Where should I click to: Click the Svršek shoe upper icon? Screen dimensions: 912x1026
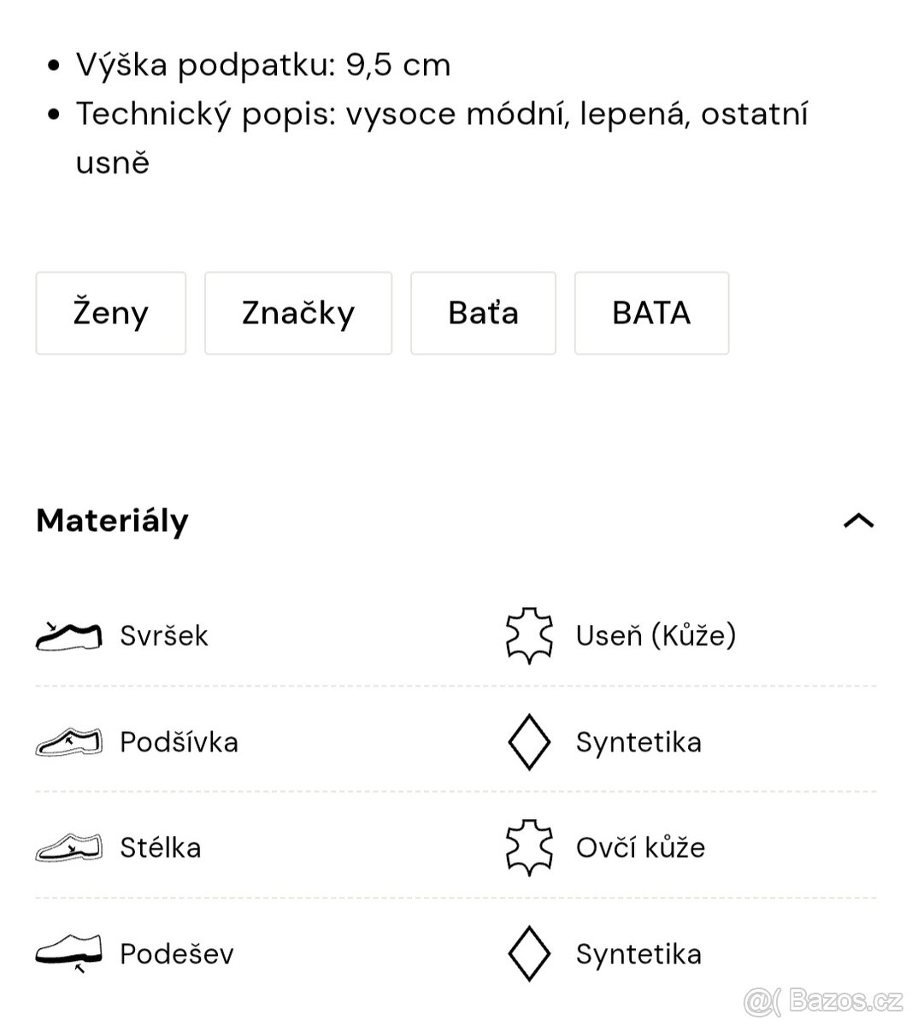coord(68,634)
